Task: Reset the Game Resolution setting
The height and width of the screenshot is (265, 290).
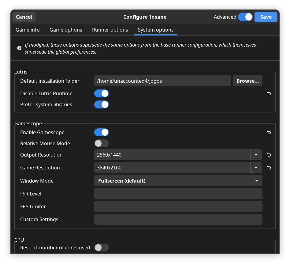Action: [x=269, y=168]
